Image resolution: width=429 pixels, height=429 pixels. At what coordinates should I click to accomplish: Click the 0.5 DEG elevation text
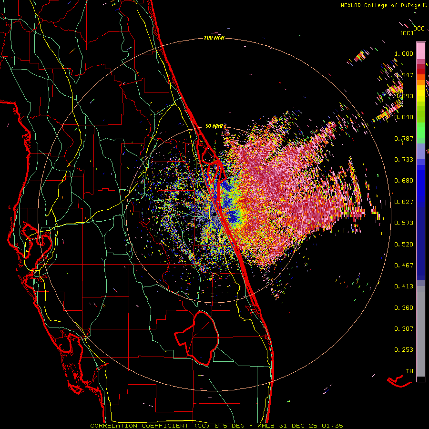coord(231,426)
